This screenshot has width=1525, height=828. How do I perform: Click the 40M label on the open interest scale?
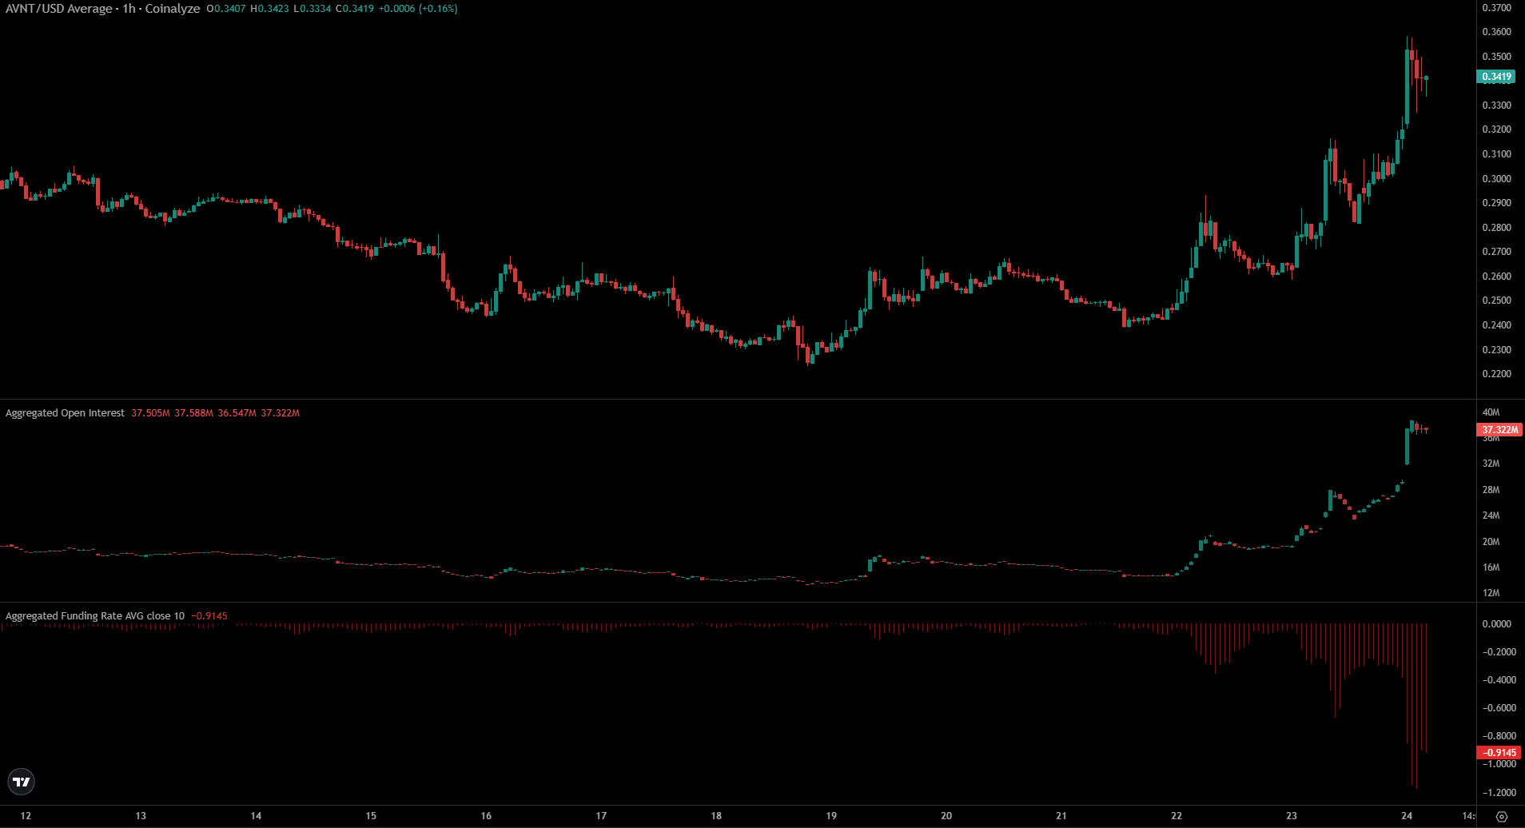click(1493, 414)
